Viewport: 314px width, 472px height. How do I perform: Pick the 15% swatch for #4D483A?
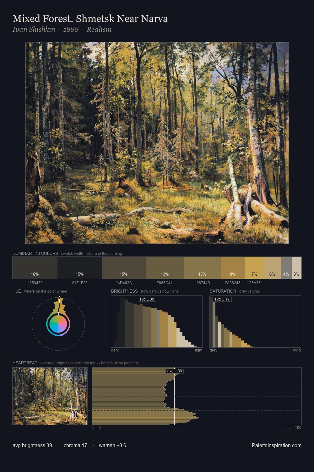[x=124, y=268]
